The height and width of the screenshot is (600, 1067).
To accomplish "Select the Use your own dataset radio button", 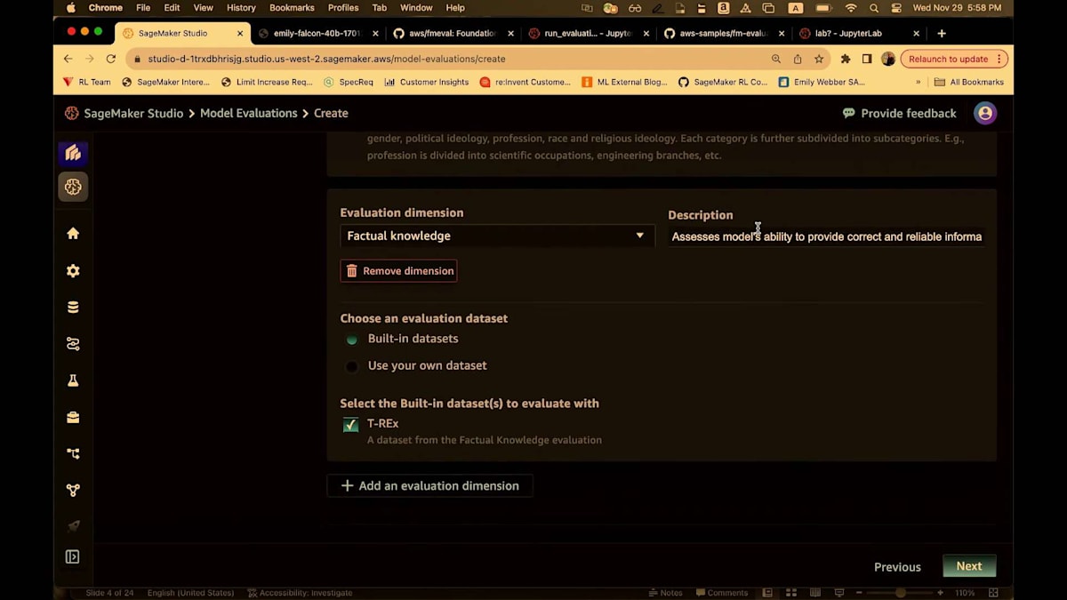I will 352,366.
